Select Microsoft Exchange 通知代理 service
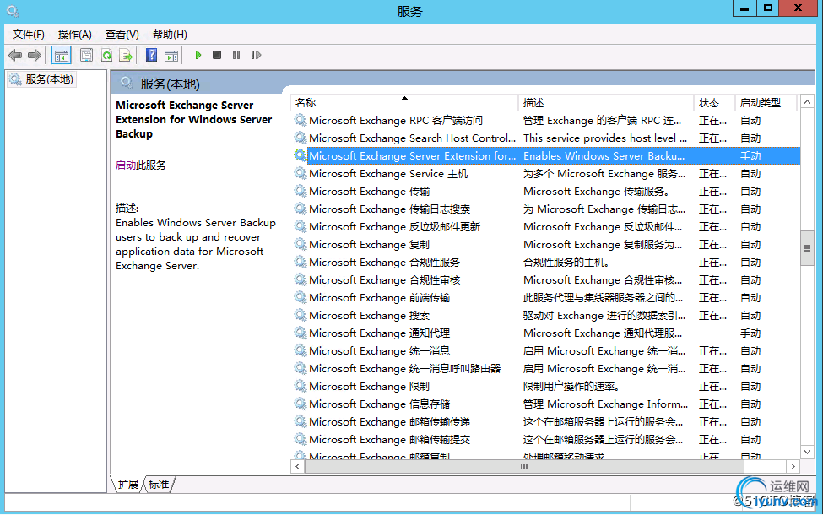Viewport: 823px width, 515px height. tap(545, 333)
